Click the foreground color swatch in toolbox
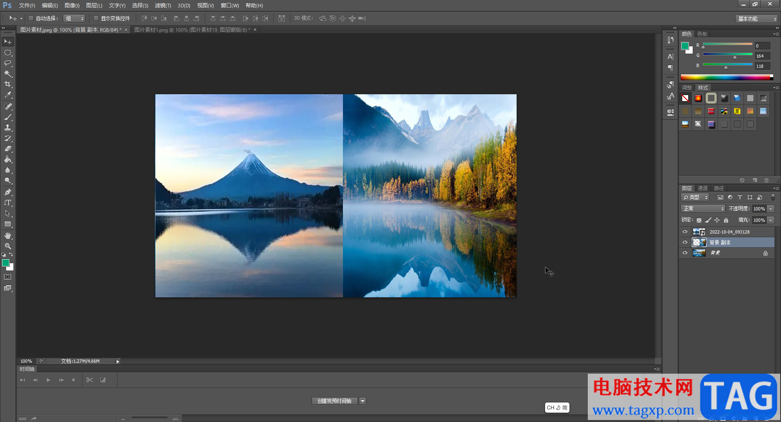781x422 pixels. pos(6,263)
